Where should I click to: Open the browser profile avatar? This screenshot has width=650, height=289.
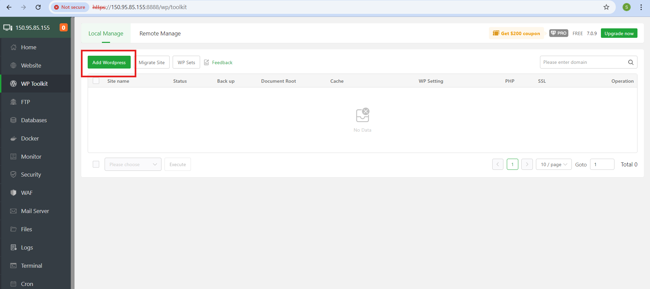coord(627,7)
